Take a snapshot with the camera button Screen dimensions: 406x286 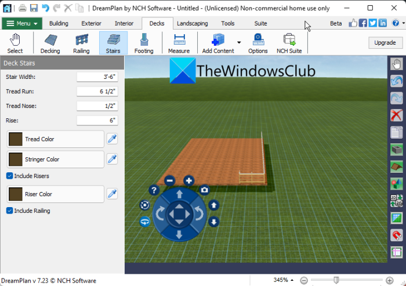point(205,190)
